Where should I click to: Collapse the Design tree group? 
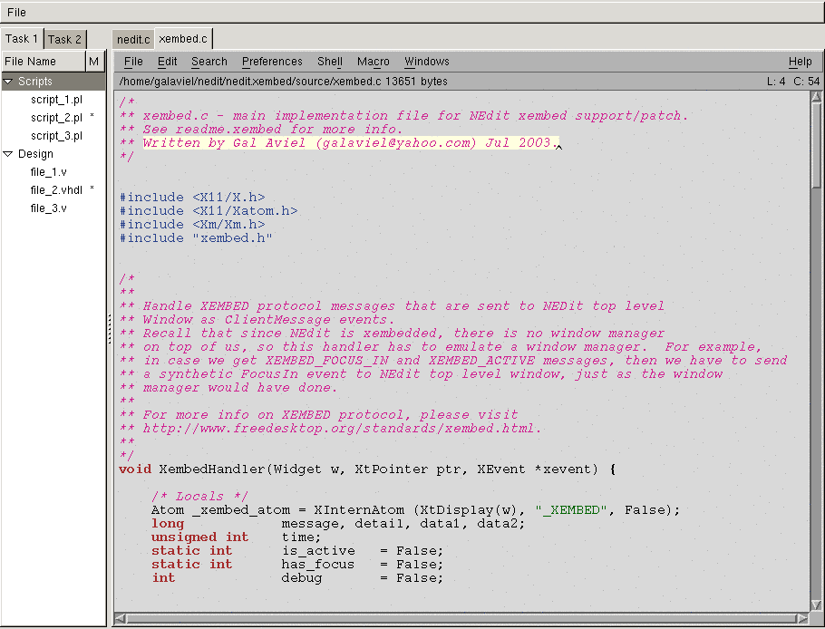(x=8, y=154)
